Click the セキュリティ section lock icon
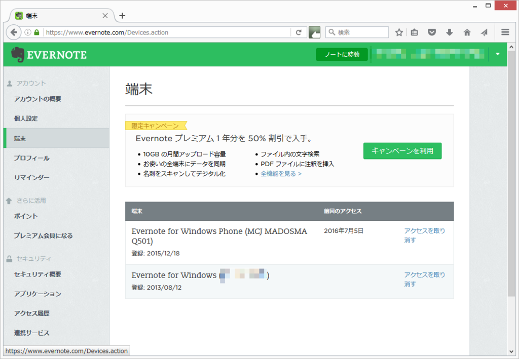The image size is (519, 359). [9, 259]
